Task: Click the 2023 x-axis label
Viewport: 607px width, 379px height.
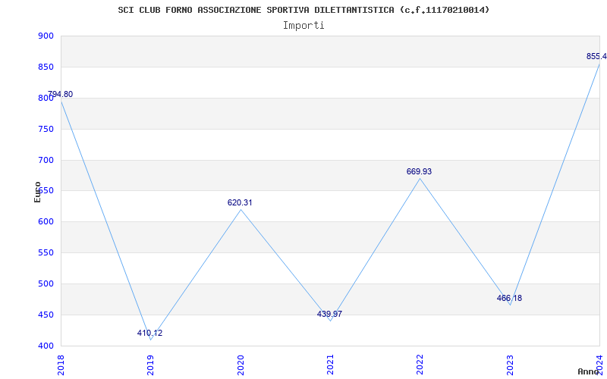Action: tap(510, 365)
